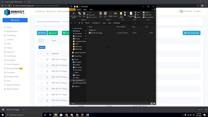208x117 pixels.
Task: Check the box for 2021-02-17-3.log.gz
Action: pos(41,71)
